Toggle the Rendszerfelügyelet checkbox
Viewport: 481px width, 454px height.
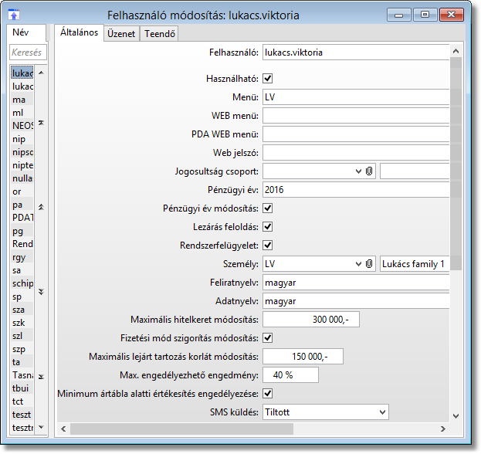click(268, 246)
